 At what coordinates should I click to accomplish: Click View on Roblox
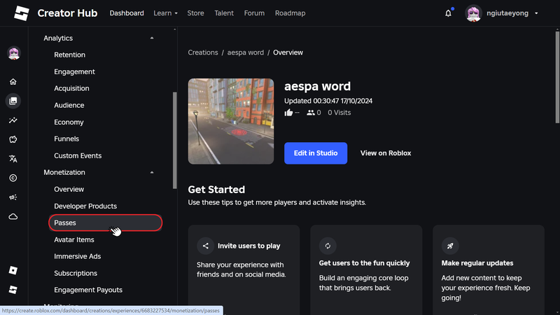[386, 153]
